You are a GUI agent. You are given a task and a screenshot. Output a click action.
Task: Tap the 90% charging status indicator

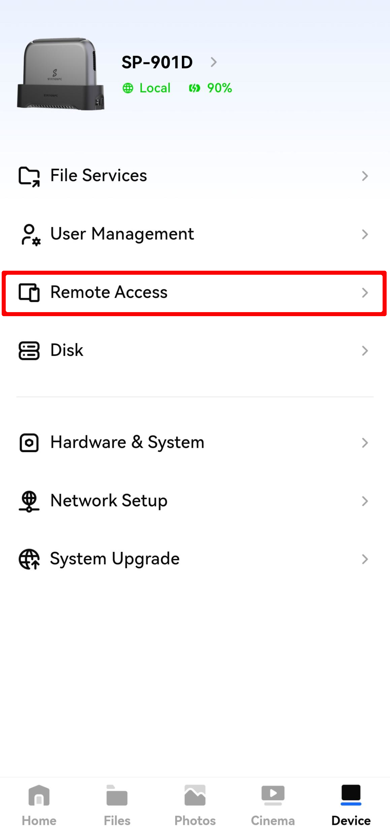pos(210,88)
